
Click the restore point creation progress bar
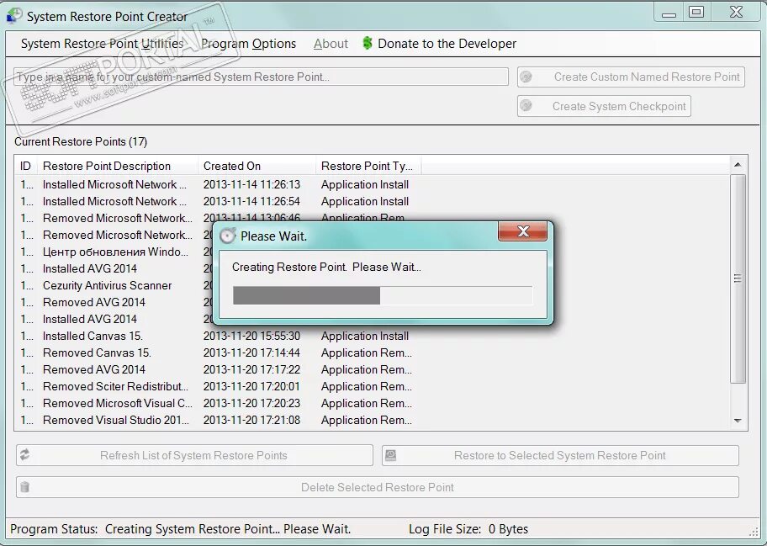pos(383,295)
